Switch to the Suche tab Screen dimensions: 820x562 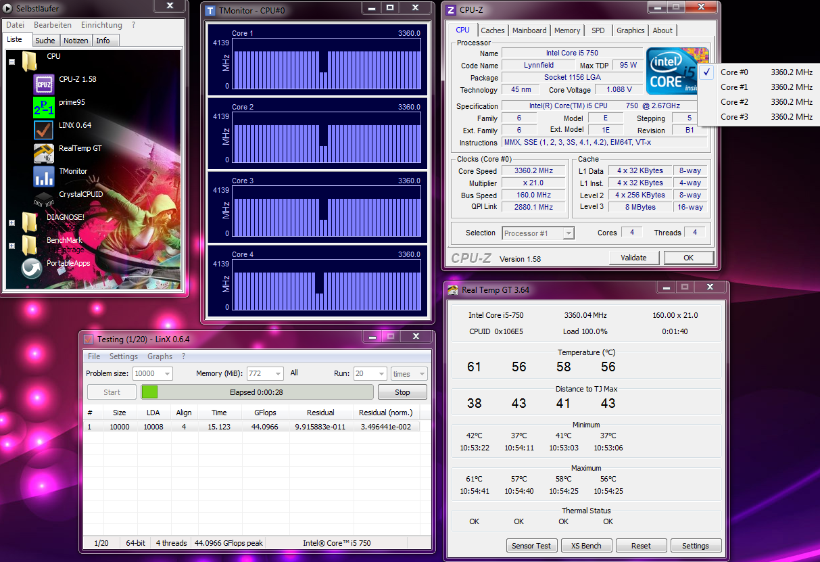pos(45,41)
